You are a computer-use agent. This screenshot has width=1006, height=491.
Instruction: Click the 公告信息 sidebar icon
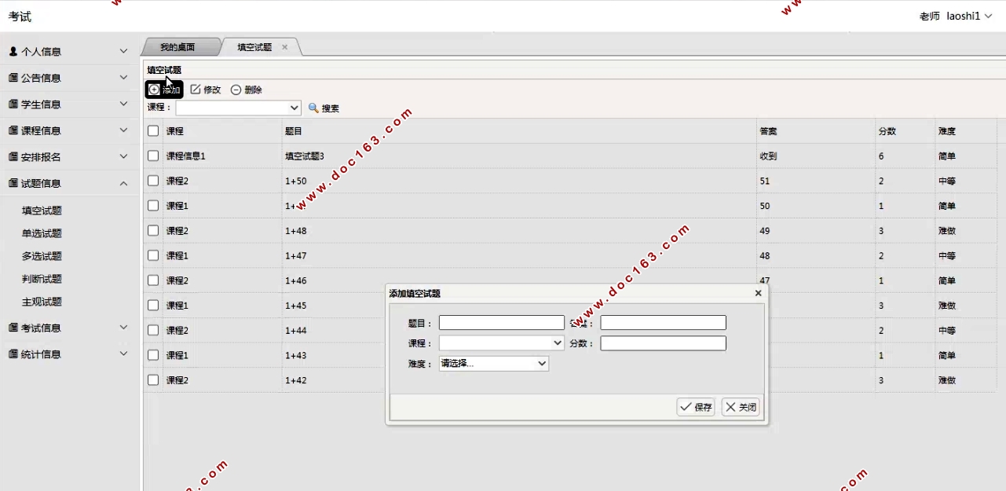13,78
